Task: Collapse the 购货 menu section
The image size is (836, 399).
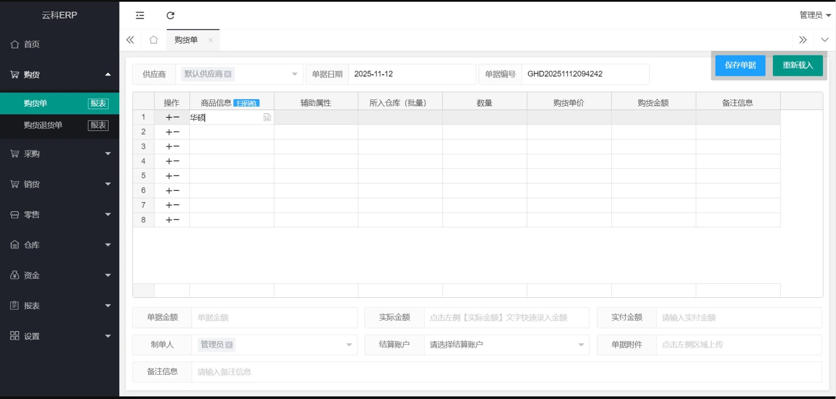Action: coord(108,74)
